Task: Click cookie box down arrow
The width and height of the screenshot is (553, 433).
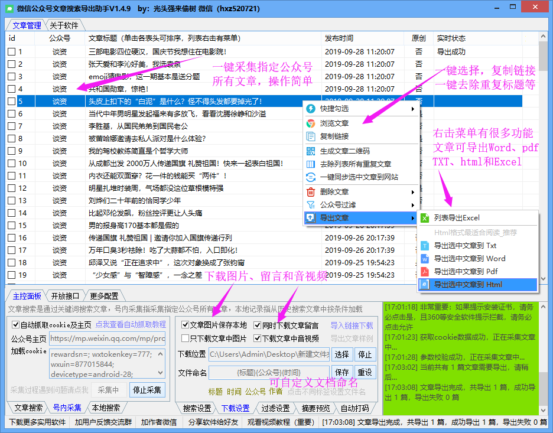Action: [161, 373]
